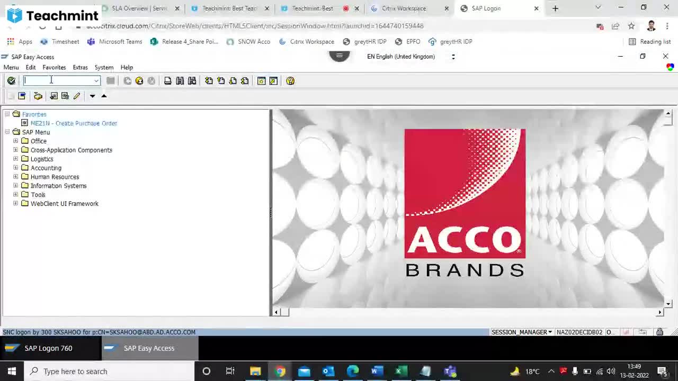Click the Last Page icon
Screen dimensions: 678x381
pyautogui.click(x=245, y=80)
